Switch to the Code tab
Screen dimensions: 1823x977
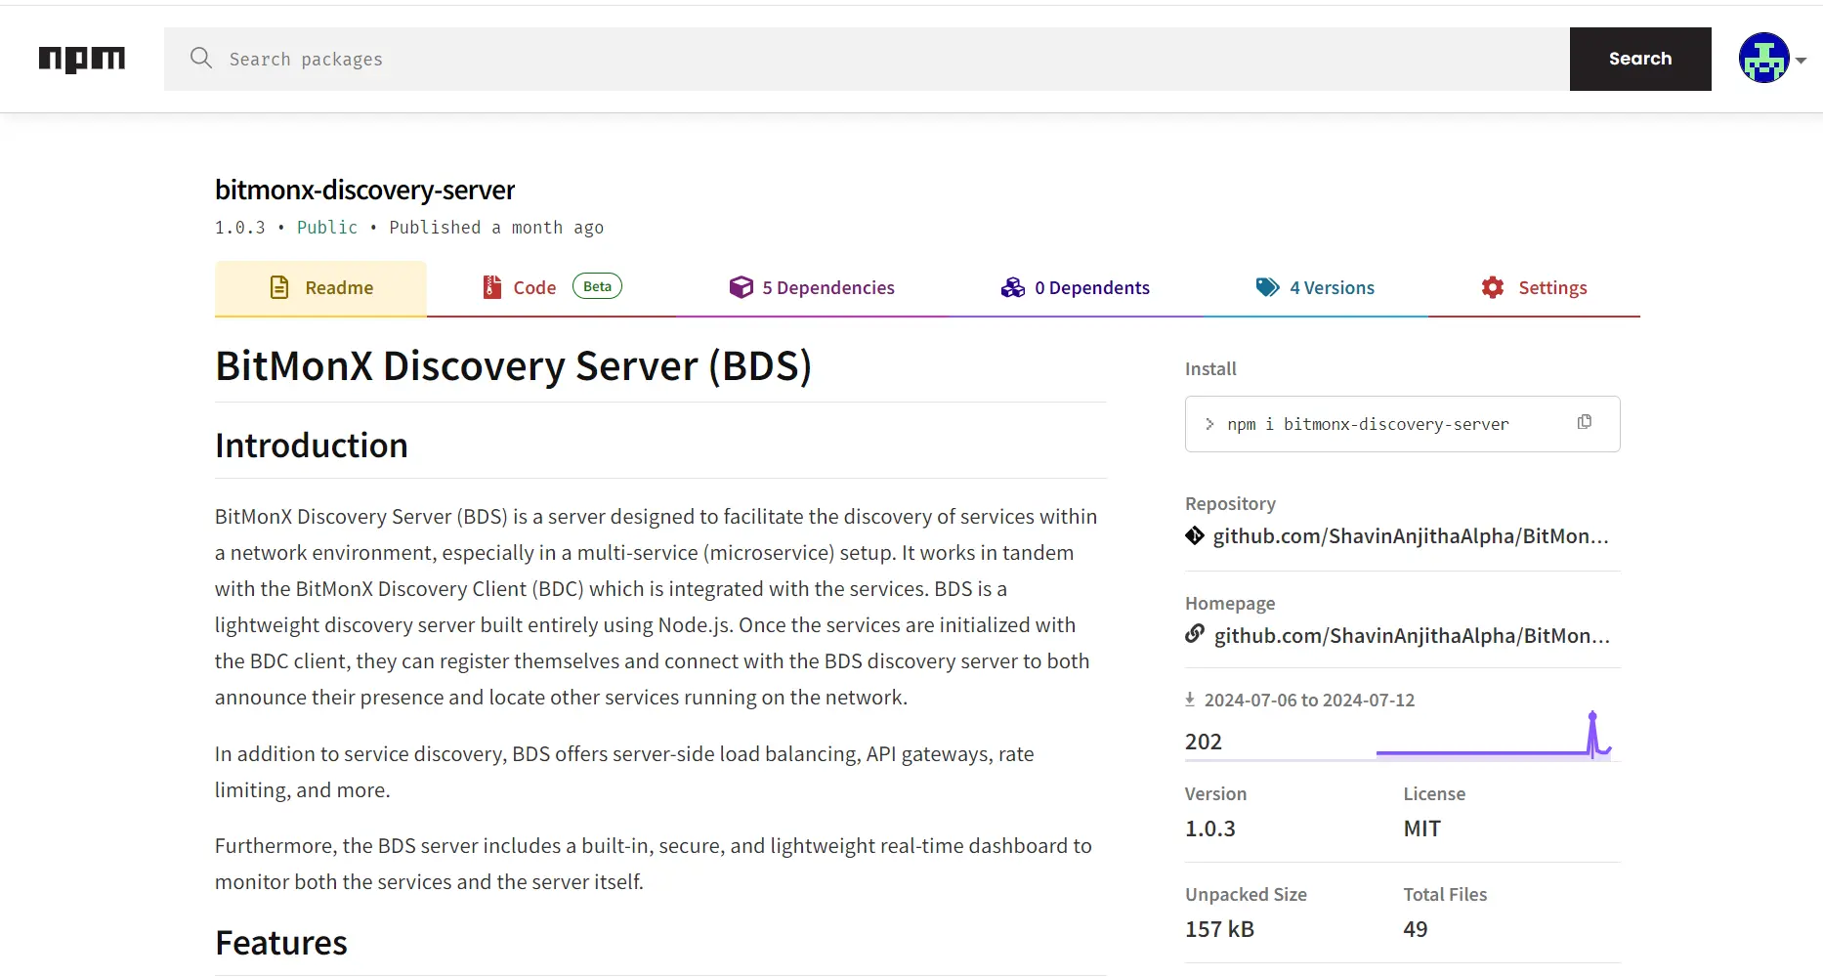click(x=552, y=288)
